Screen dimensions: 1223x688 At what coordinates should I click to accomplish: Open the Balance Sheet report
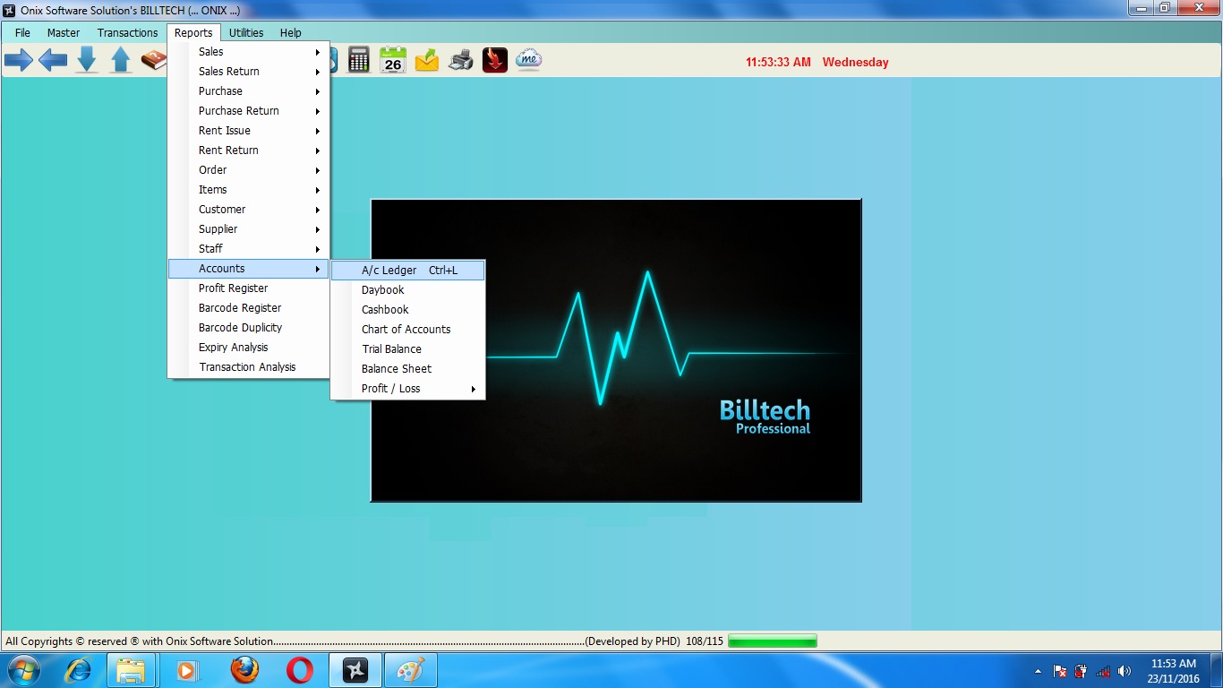click(408, 369)
